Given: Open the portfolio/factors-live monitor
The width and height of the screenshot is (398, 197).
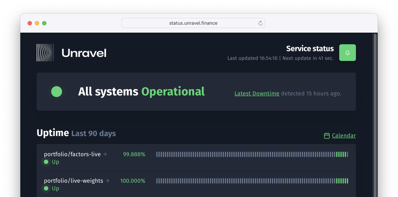Looking at the screenshot, I should (72, 154).
